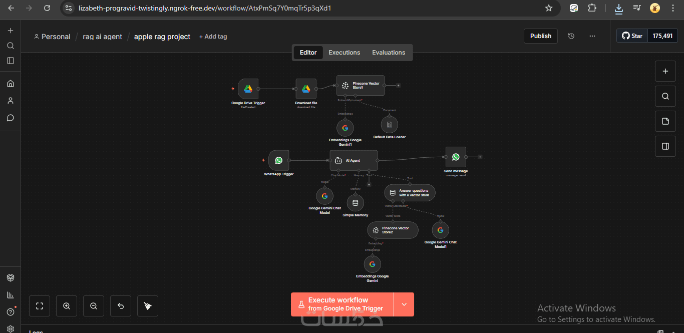Screen dimensions: 684x333
Task: Open templates cube icon in sidebar
Action: (11, 278)
